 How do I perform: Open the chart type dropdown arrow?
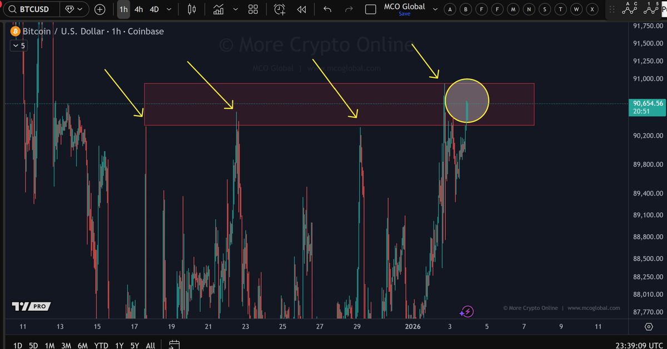click(x=235, y=9)
